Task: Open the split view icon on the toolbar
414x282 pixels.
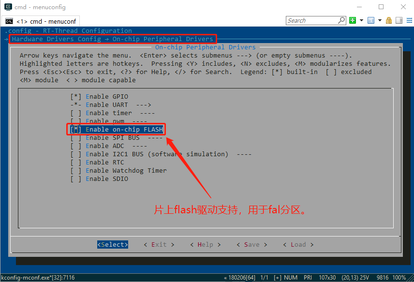Action: point(399,20)
